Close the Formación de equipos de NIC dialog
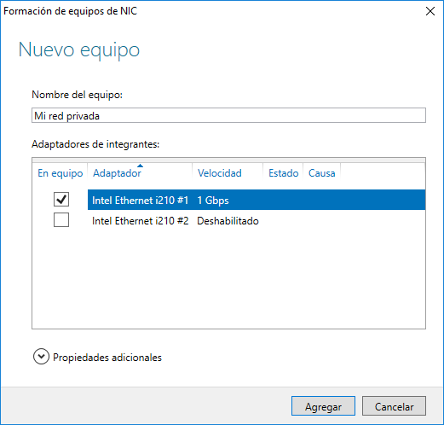Screen dimensions: 444x425 (x=430, y=11)
